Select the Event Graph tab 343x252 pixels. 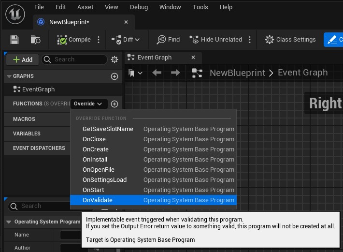pos(163,58)
